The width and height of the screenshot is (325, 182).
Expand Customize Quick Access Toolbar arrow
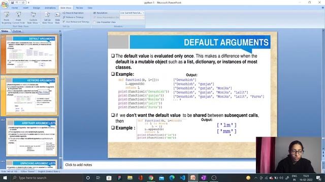tap(28, 3)
